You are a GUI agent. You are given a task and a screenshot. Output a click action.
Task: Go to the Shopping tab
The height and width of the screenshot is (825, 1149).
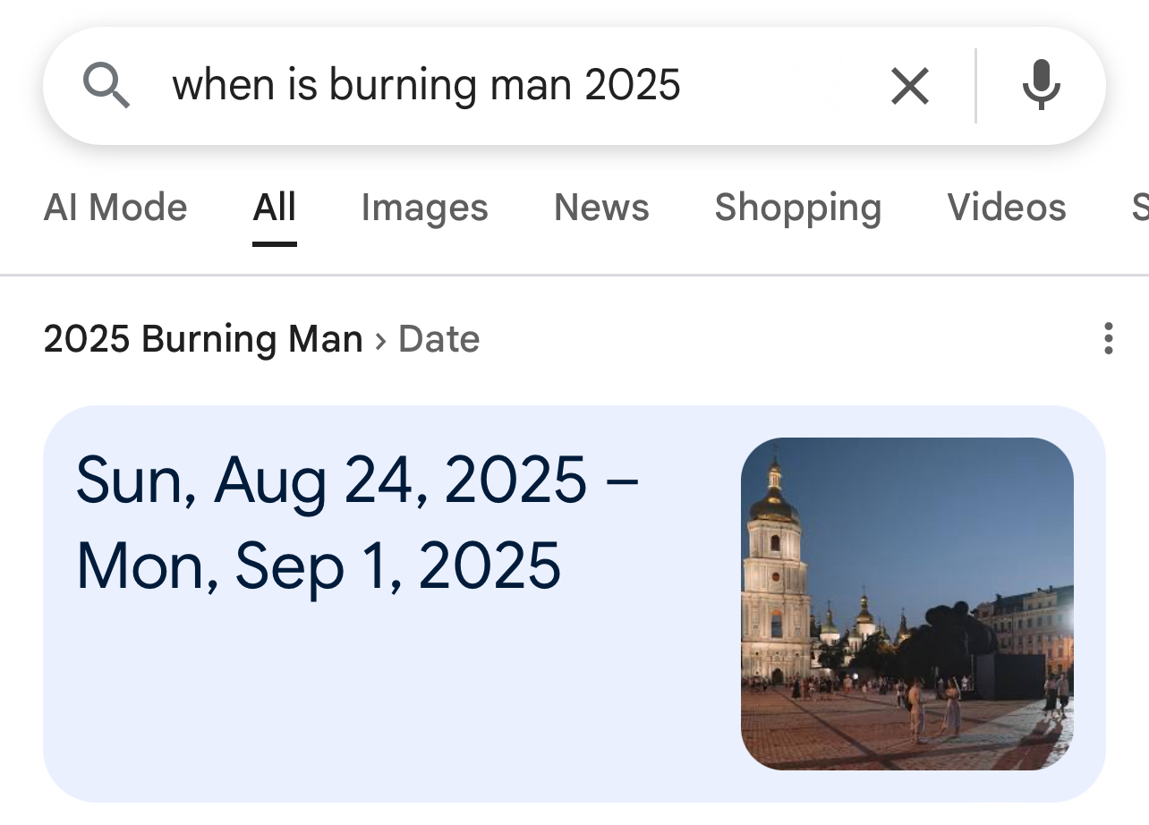pos(797,208)
